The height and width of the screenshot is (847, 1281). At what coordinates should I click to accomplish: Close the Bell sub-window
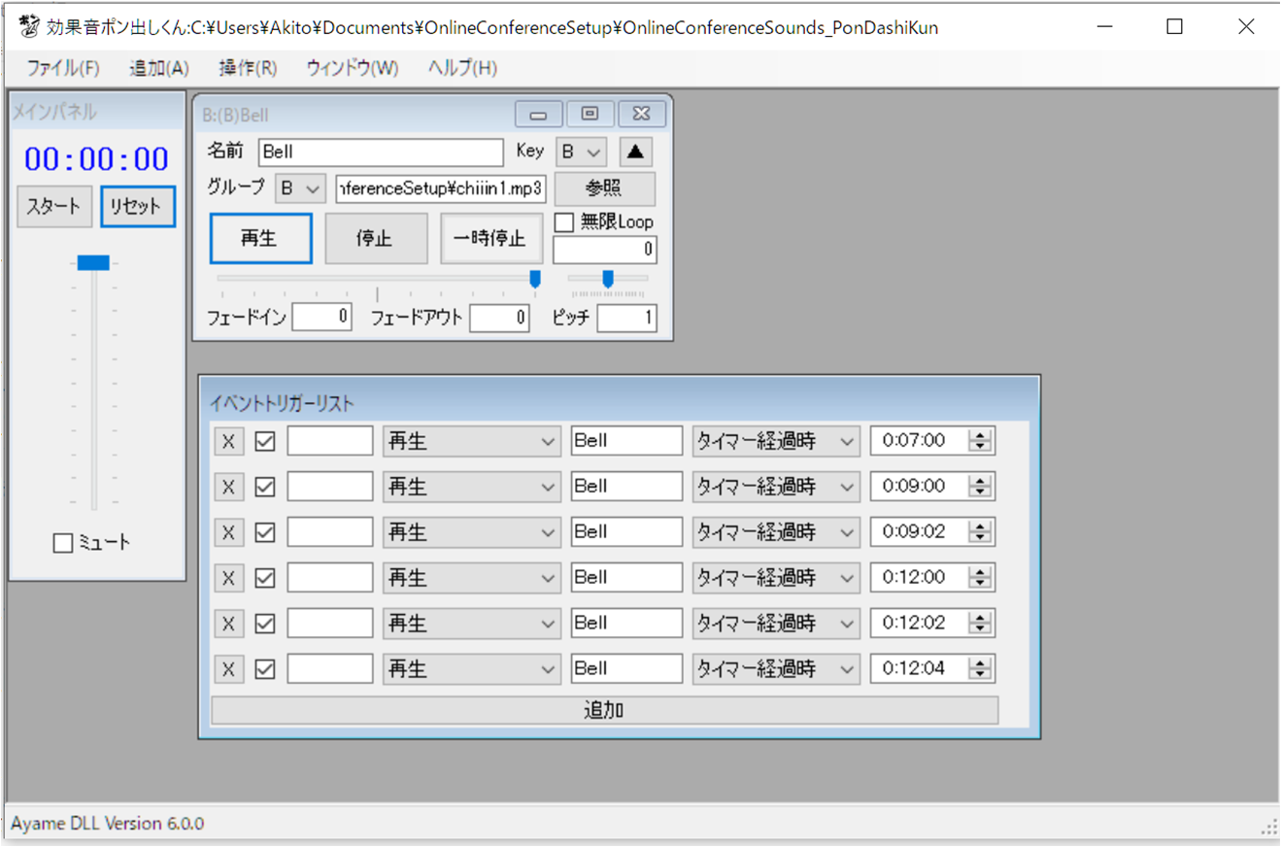click(x=642, y=115)
